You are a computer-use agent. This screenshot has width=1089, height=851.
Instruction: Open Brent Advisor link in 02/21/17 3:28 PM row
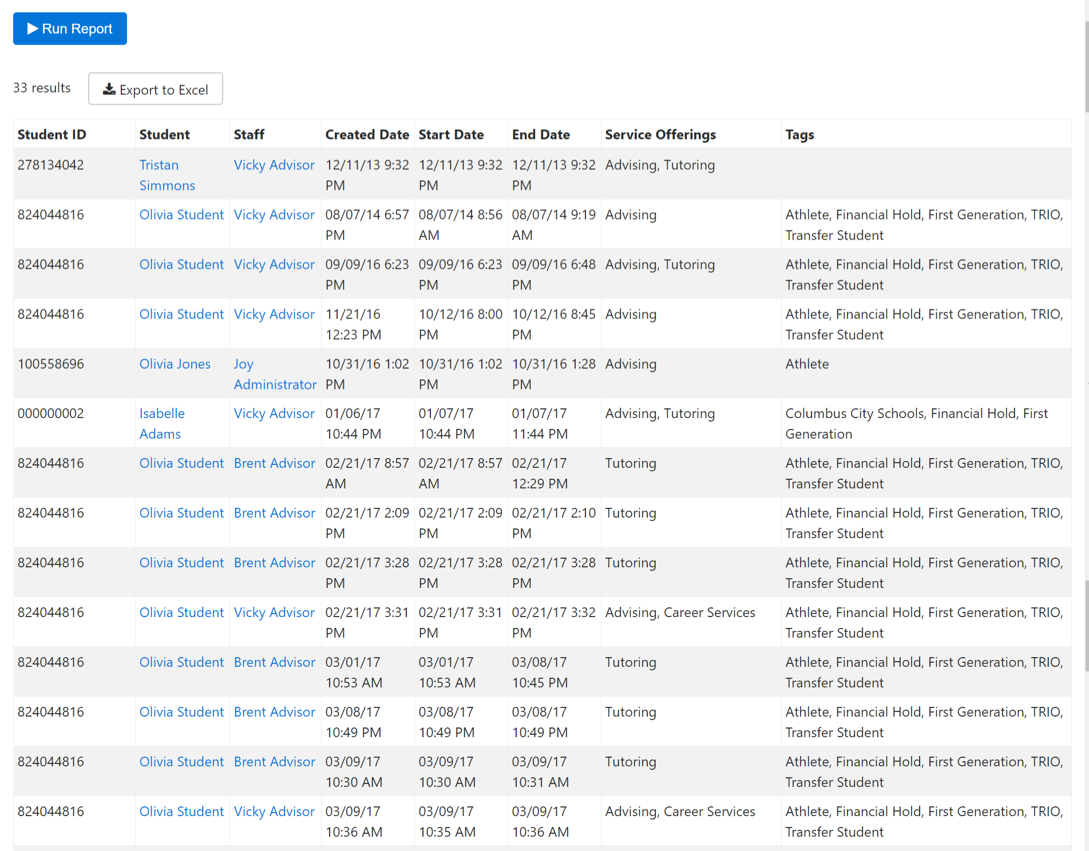275,563
